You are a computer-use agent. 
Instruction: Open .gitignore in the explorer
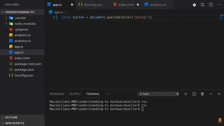click(x=22, y=29)
